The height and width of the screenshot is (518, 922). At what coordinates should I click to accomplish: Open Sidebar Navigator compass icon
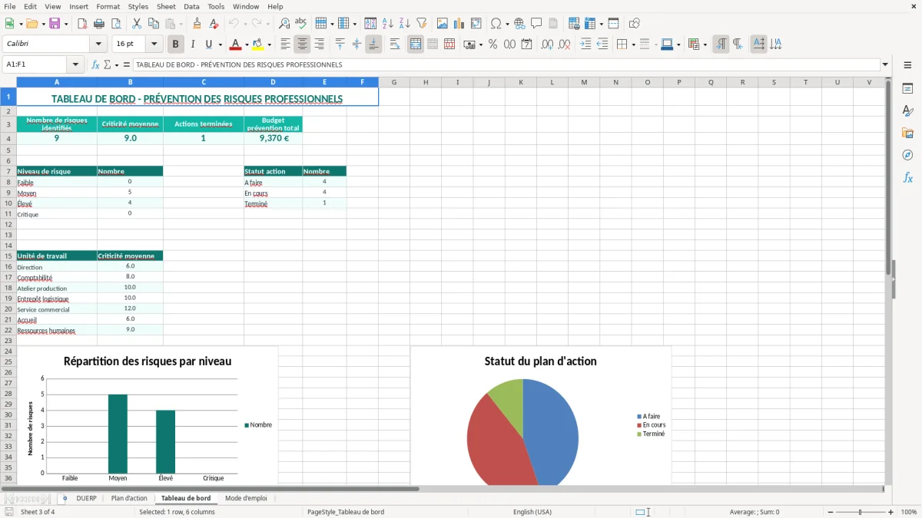(x=907, y=155)
